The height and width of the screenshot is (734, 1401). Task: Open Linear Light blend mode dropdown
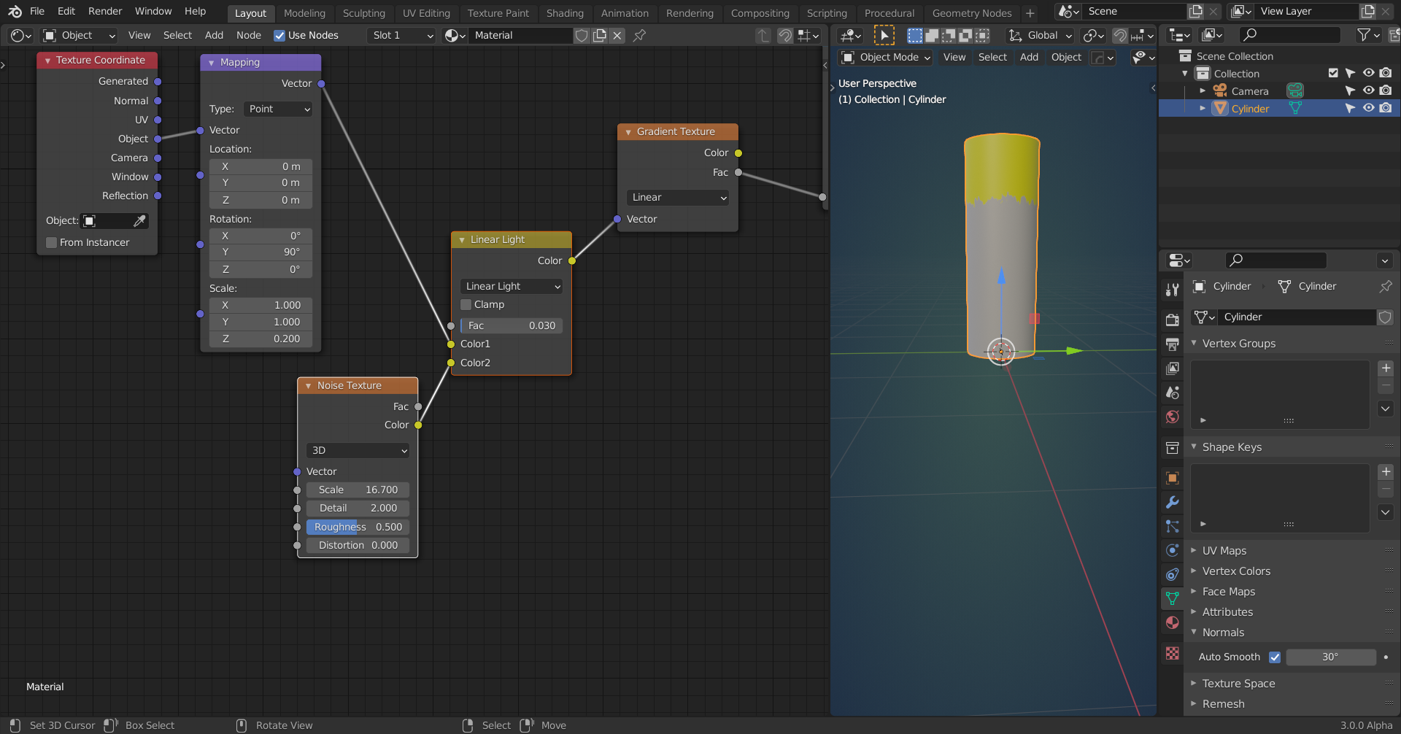coord(512,287)
